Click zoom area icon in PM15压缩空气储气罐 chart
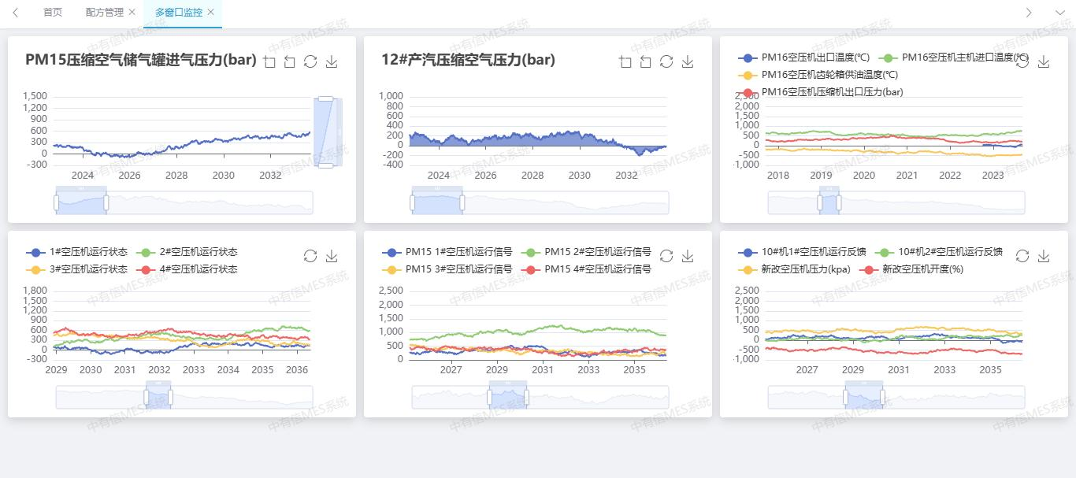 (269, 62)
